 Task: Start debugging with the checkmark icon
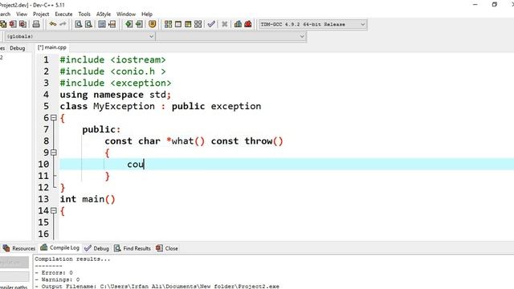click(211, 24)
